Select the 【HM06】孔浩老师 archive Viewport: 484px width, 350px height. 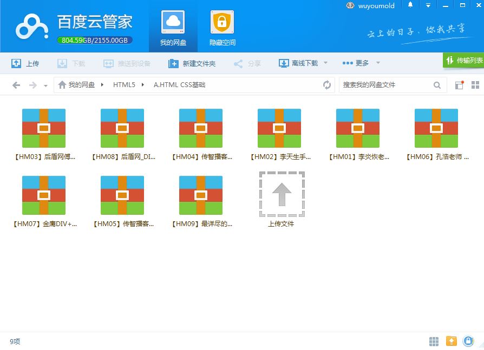436,134
